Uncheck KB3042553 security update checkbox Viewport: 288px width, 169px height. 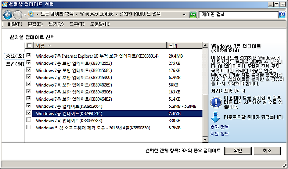coord(29,62)
